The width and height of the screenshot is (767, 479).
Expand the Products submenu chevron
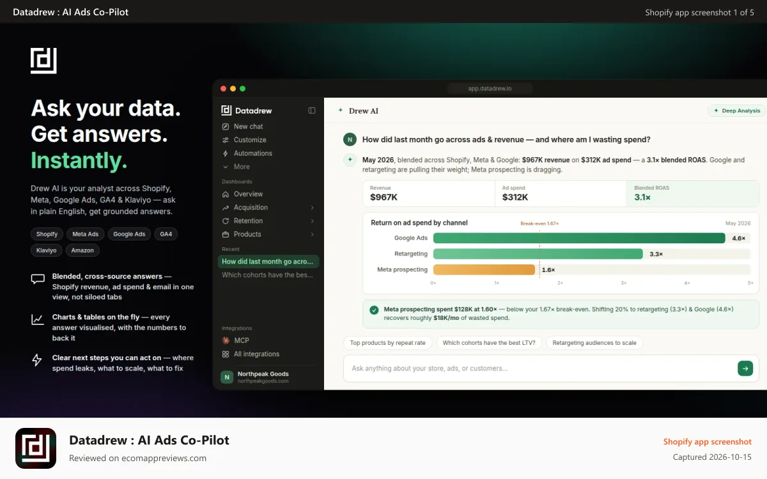click(313, 234)
